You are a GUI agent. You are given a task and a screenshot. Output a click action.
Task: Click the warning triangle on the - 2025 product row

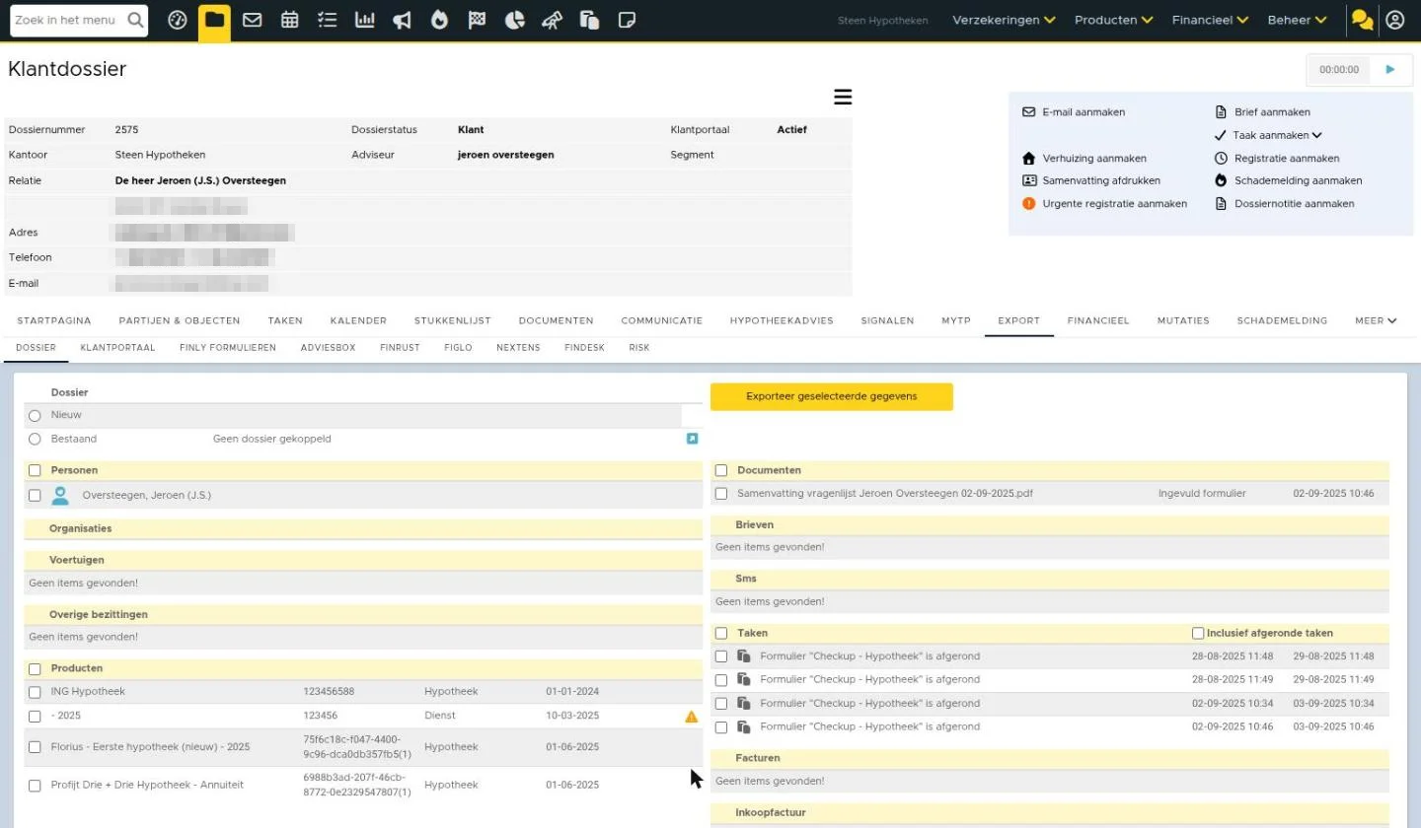point(692,717)
